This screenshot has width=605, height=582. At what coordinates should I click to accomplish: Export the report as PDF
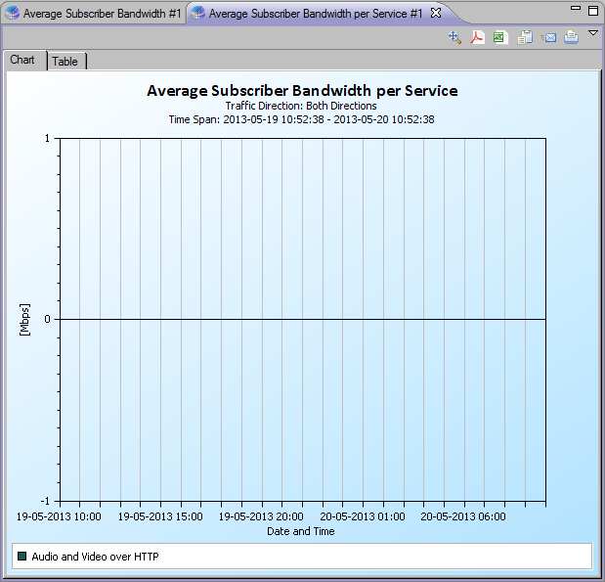click(478, 37)
